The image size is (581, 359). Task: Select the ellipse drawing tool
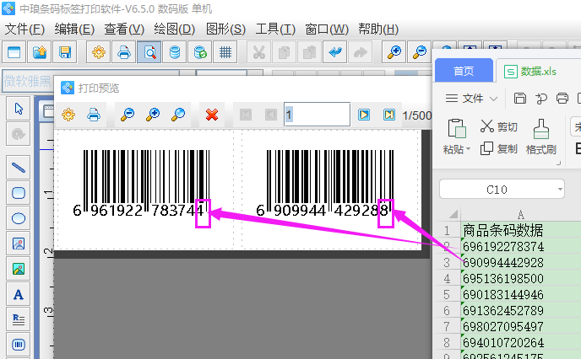click(19, 218)
